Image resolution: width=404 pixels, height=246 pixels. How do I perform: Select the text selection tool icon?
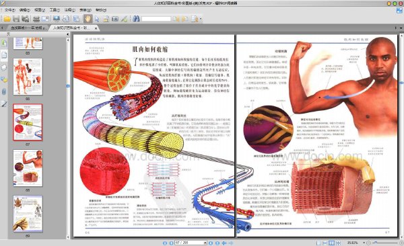click(106, 19)
